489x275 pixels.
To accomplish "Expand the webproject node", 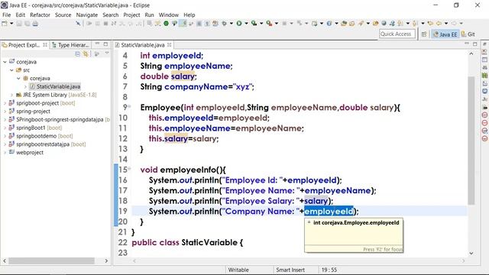I will click(x=5, y=153).
